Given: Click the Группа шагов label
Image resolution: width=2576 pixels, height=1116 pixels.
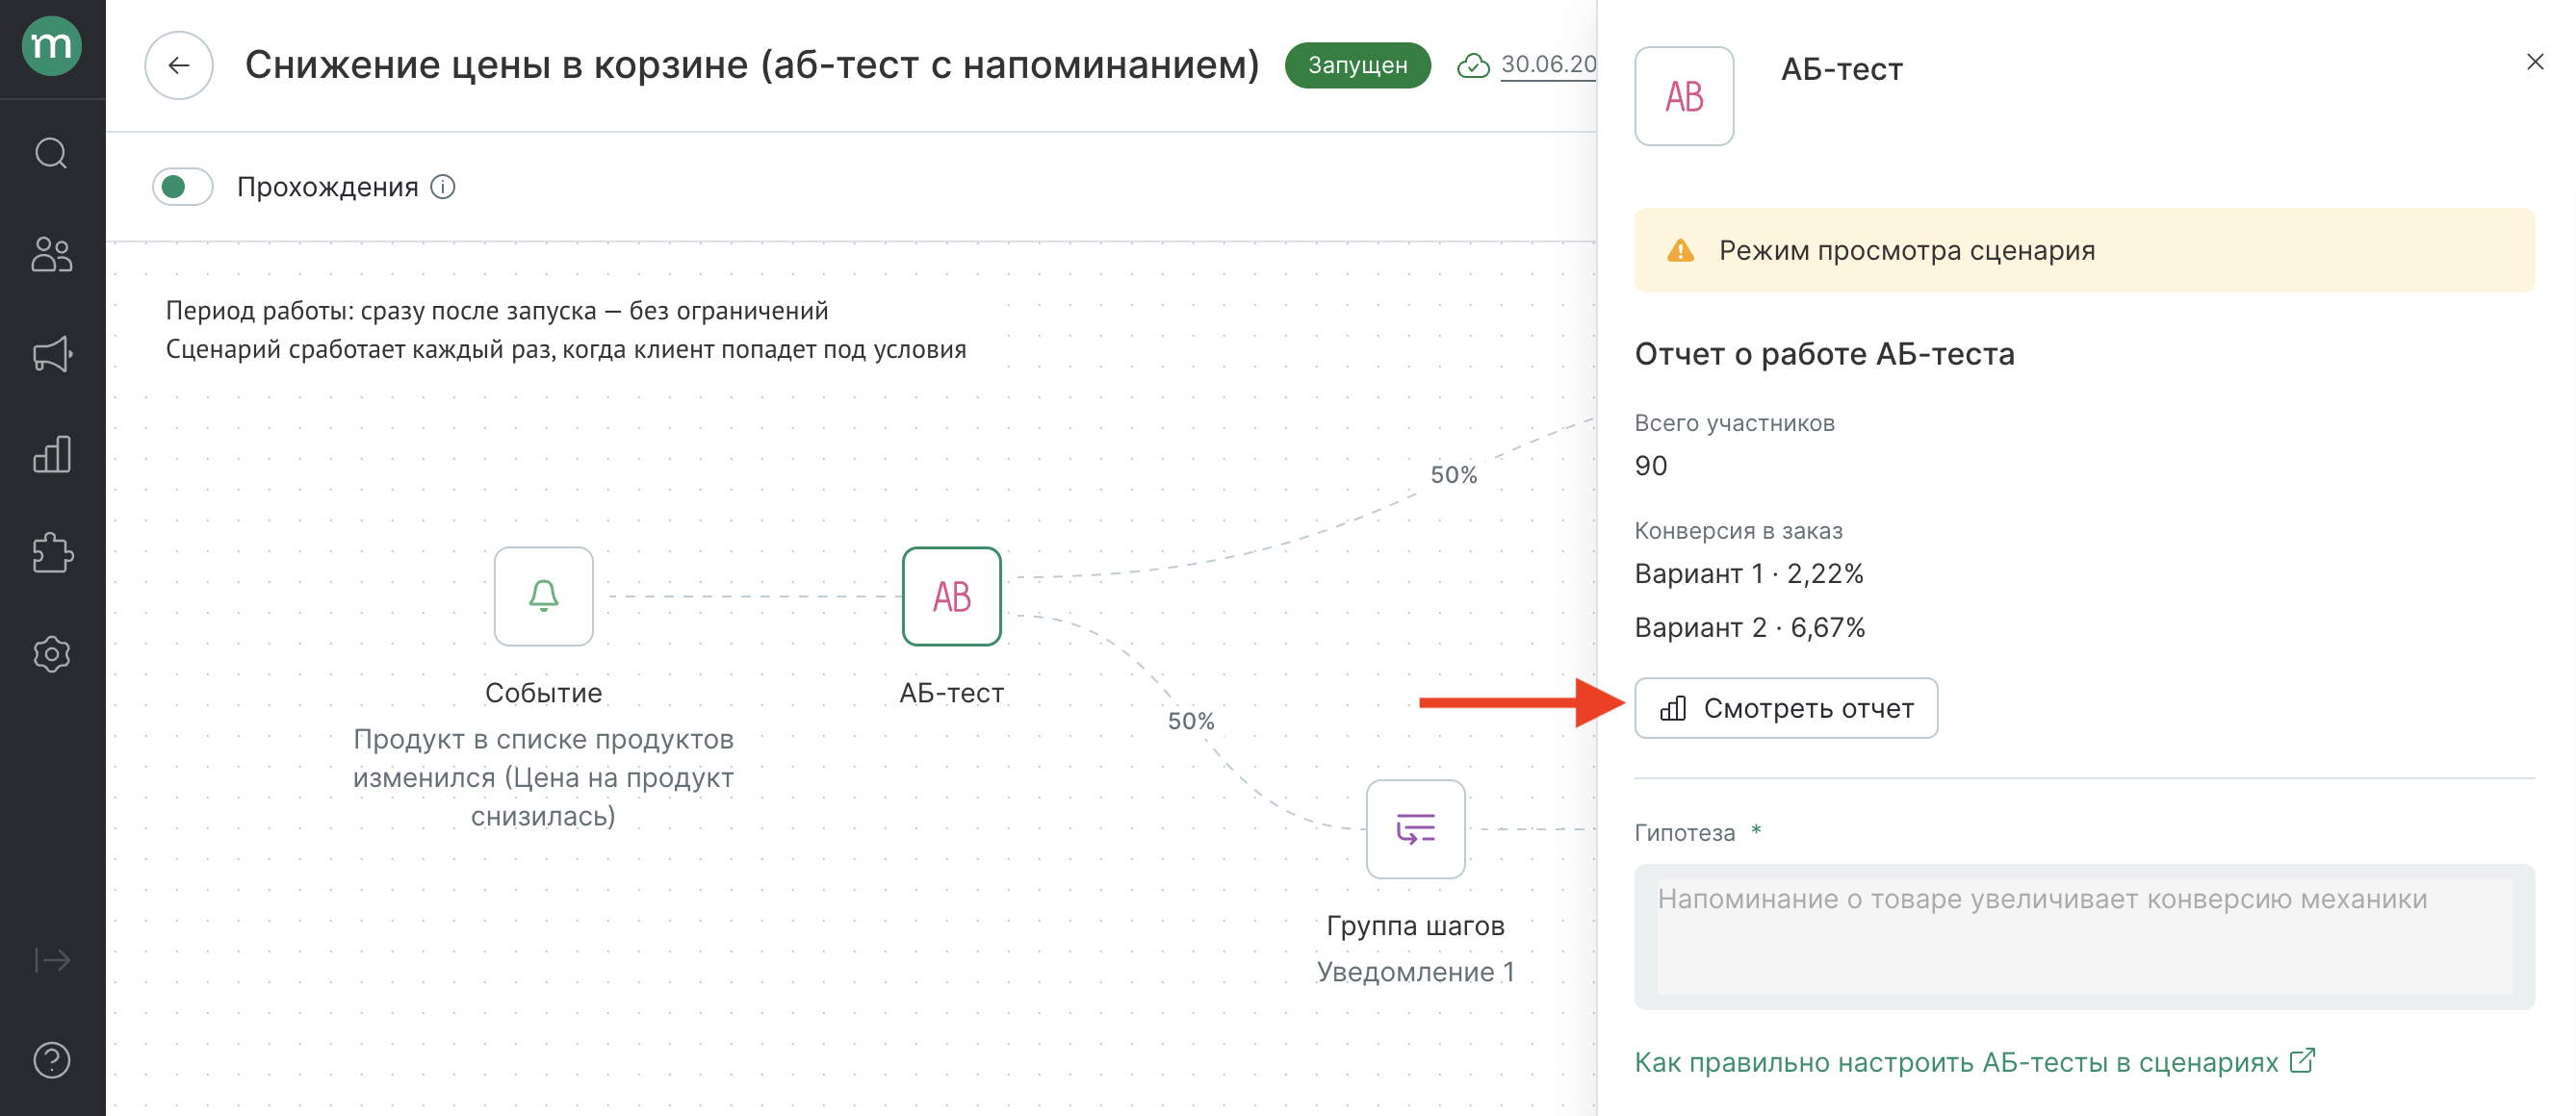Looking at the screenshot, I should pyautogui.click(x=1416, y=926).
